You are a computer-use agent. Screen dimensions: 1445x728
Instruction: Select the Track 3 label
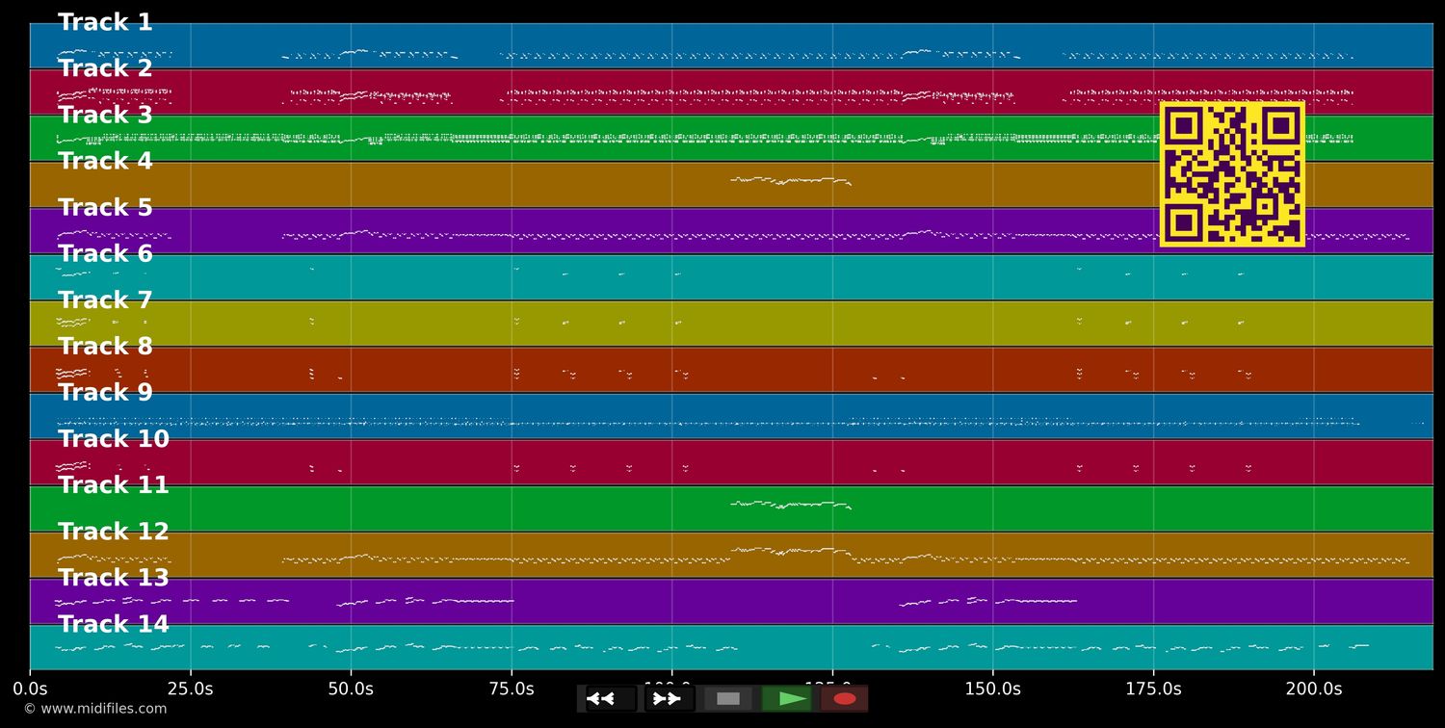[105, 115]
